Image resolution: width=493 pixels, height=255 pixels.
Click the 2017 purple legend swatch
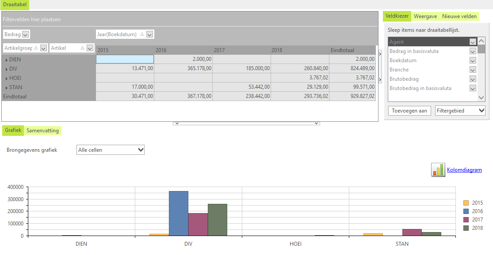tap(466, 220)
